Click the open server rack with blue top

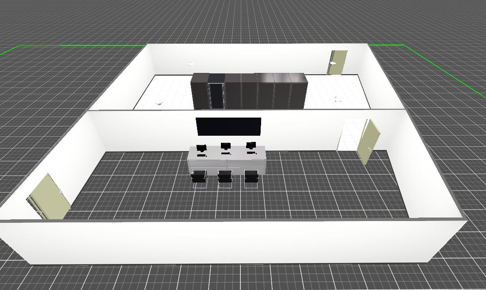(x=216, y=92)
